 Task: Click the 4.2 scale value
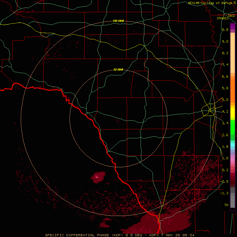(225, 112)
